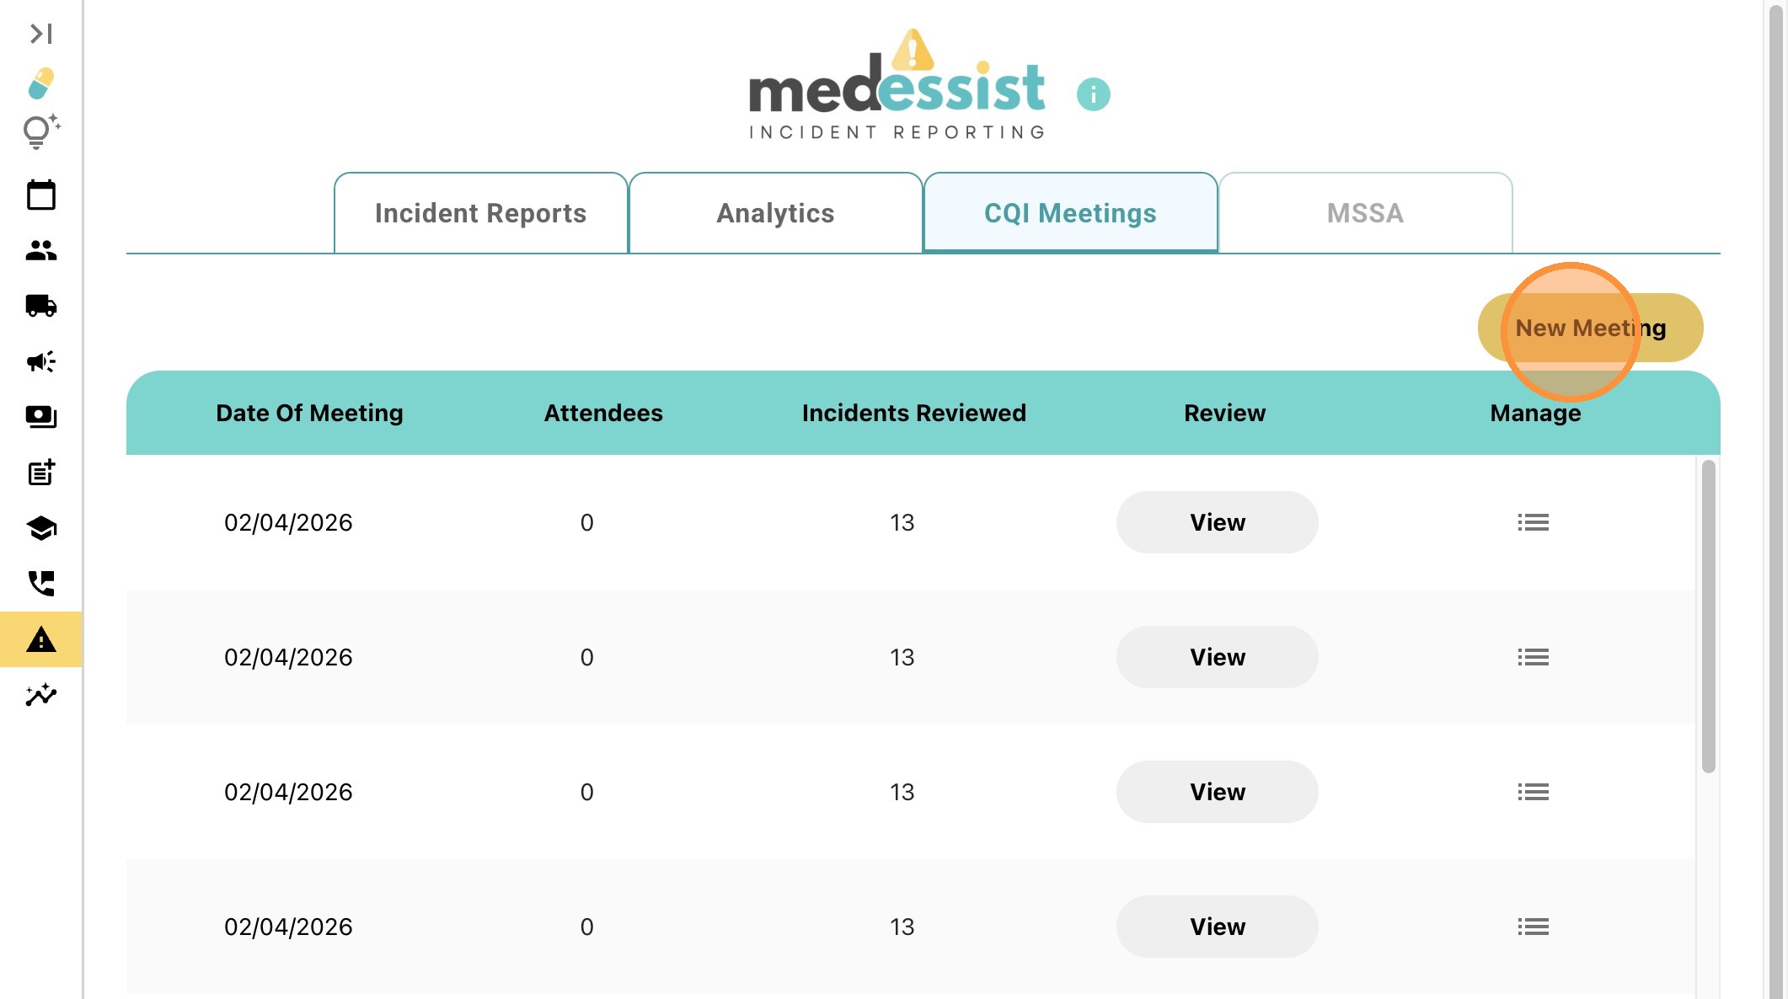The height and width of the screenshot is (999, 1788).
Task: Click the info icon beside medessist logo
Action: [1093, 94]
